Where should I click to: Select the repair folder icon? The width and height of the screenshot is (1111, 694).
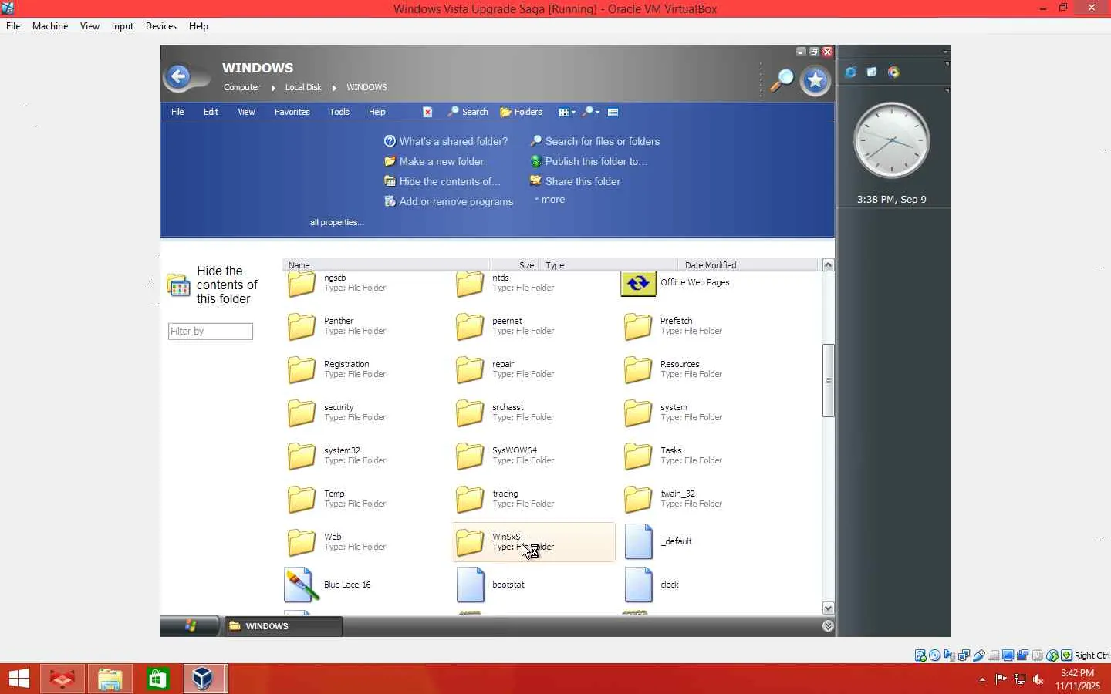[470, 369]
